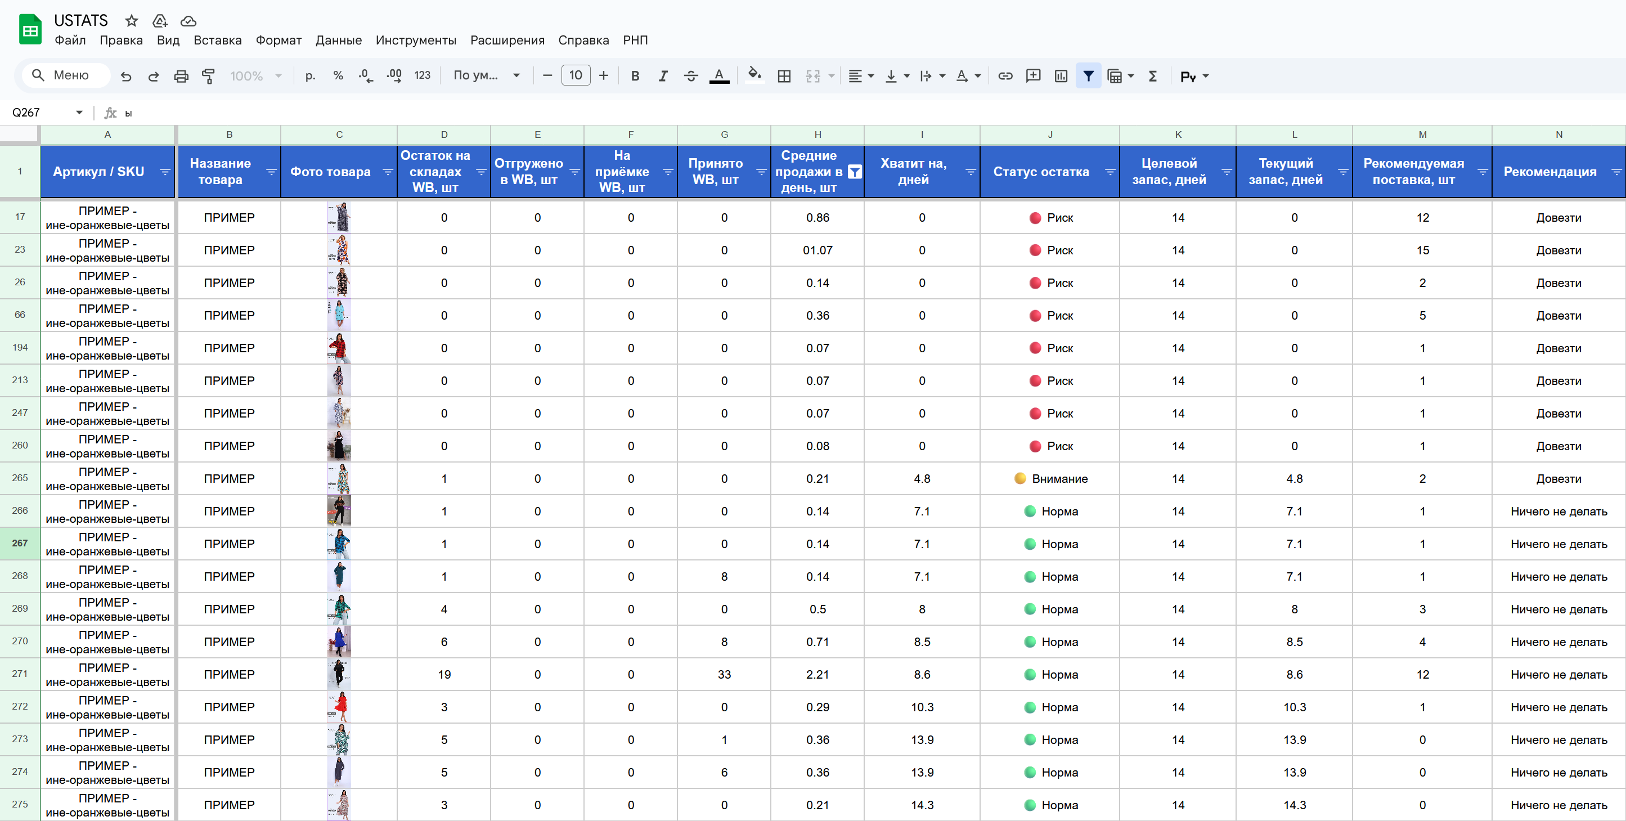
Task: Select the paint format roller
Action: [208, 76]
